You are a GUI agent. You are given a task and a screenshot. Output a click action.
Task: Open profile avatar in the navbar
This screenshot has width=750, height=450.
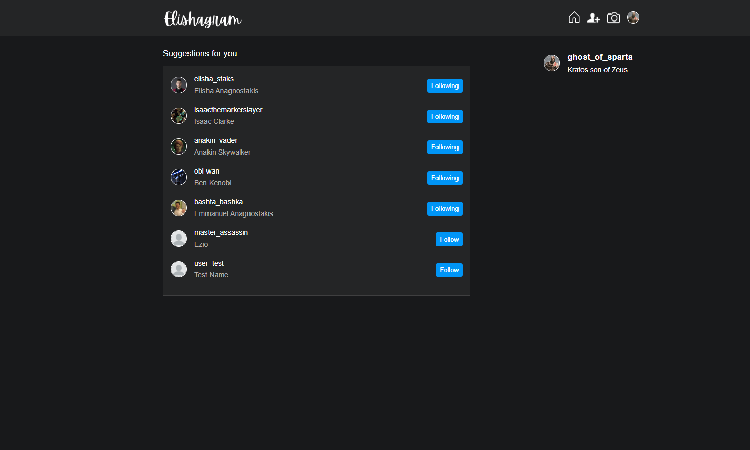[x=633, y=17]
